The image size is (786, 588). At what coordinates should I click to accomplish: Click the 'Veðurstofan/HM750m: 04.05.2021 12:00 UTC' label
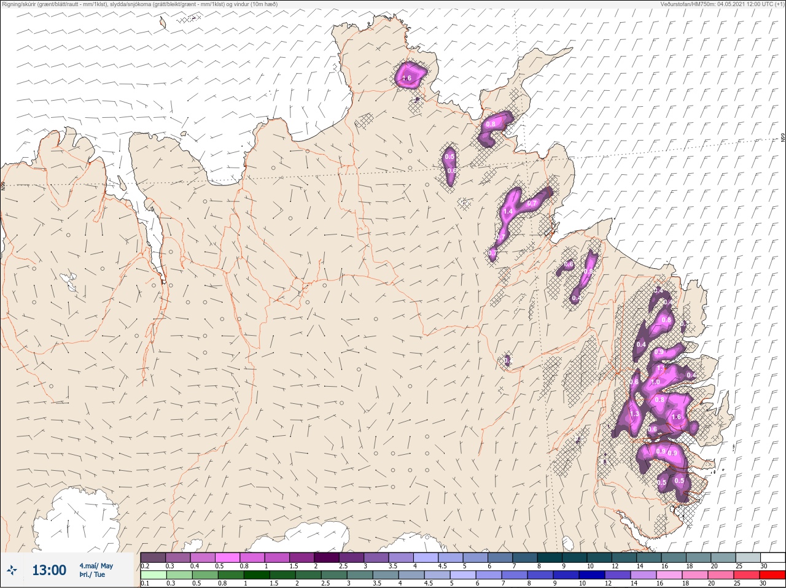click(716, 4)
